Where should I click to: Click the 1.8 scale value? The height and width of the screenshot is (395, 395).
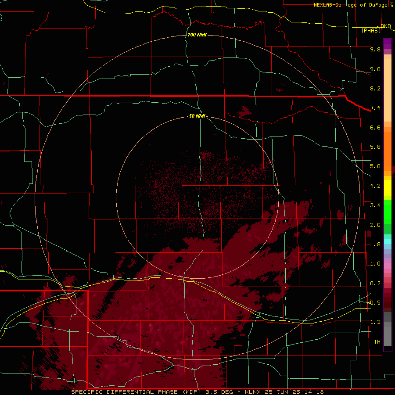(375, 244)
